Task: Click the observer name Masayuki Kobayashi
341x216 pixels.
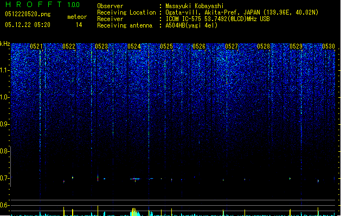Action: 195,6
